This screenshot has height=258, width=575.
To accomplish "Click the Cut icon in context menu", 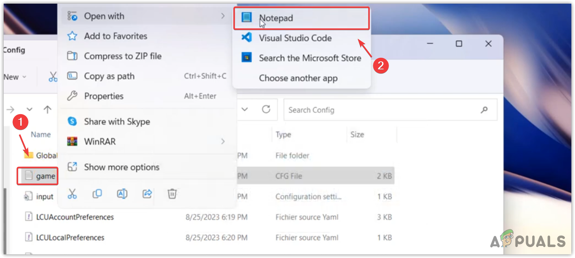I will point(72,194).
